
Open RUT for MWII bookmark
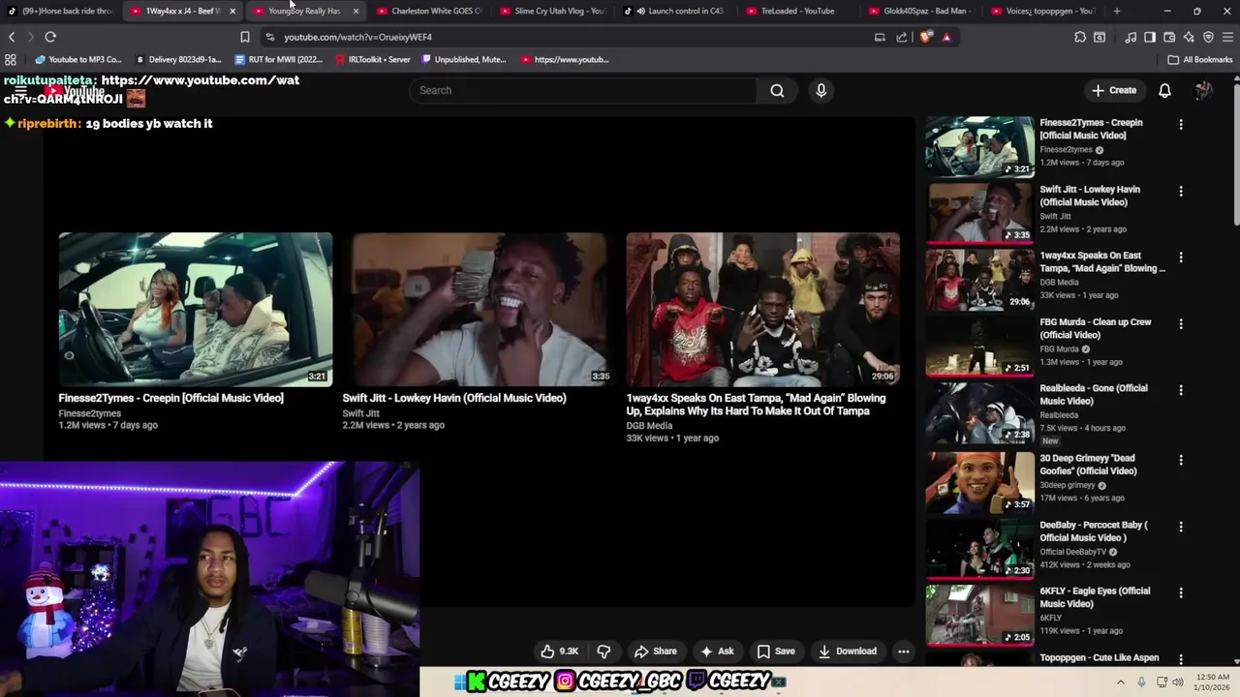pos(279,59)
